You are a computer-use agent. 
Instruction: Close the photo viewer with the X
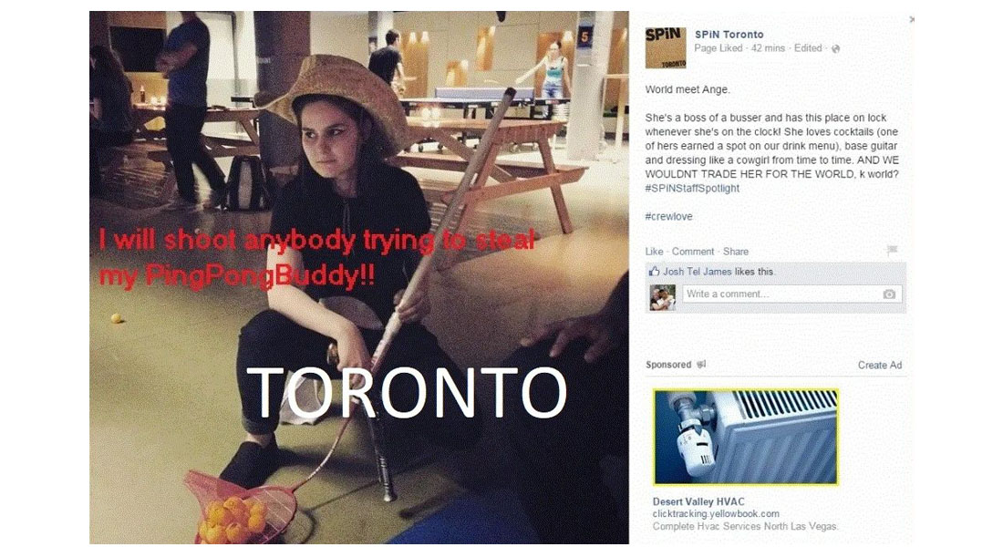click(912, 20)
